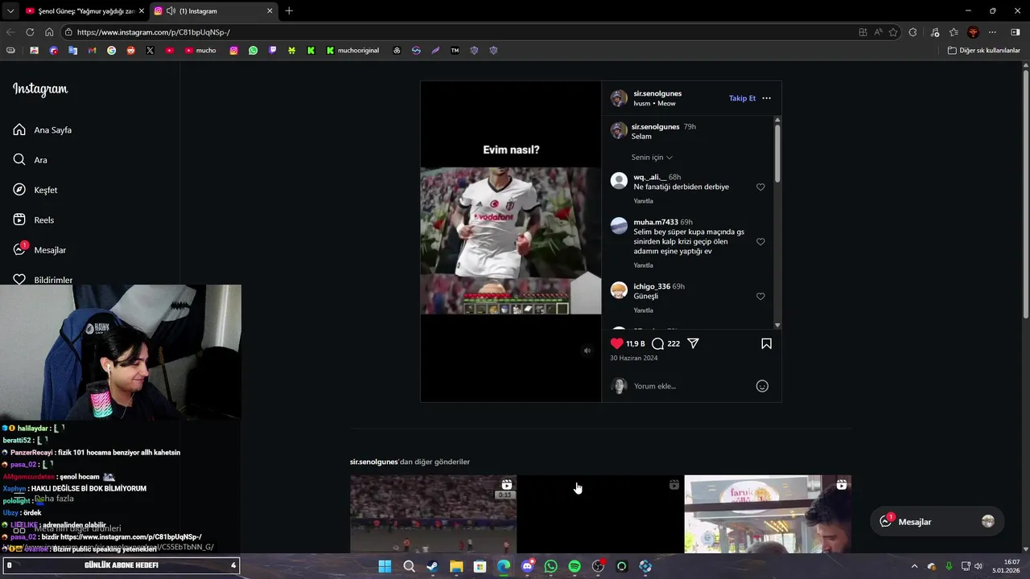Expand the 'Senin için' comment sort dropdown
1030x579 pixels.
(x=652, y=158)
